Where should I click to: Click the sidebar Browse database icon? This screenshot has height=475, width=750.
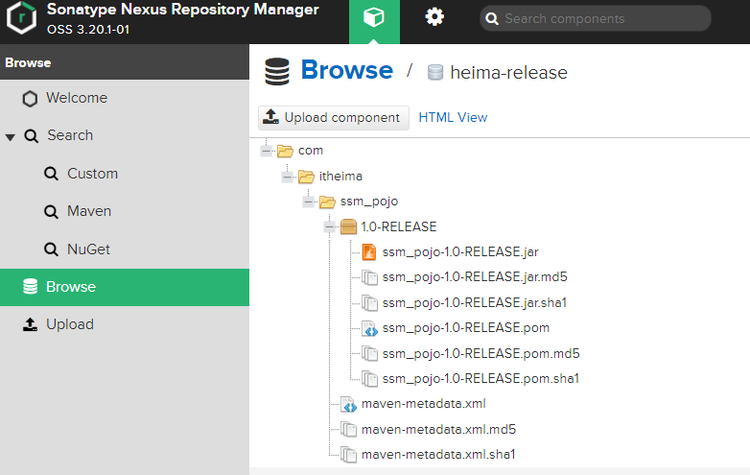(x=30, y=287)
